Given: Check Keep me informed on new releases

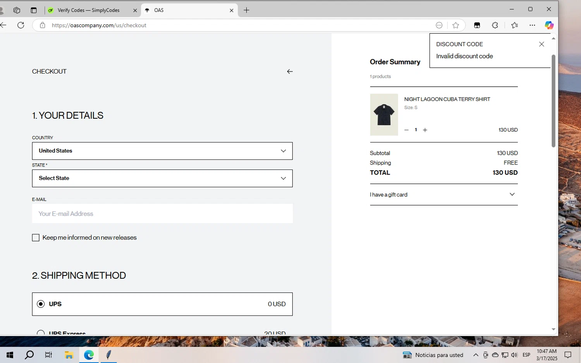Looking at the screenshot, I should point(36,238).
